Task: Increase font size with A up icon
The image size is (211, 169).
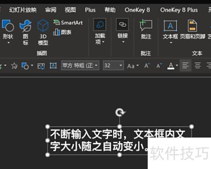Action: tap(147, 66)
